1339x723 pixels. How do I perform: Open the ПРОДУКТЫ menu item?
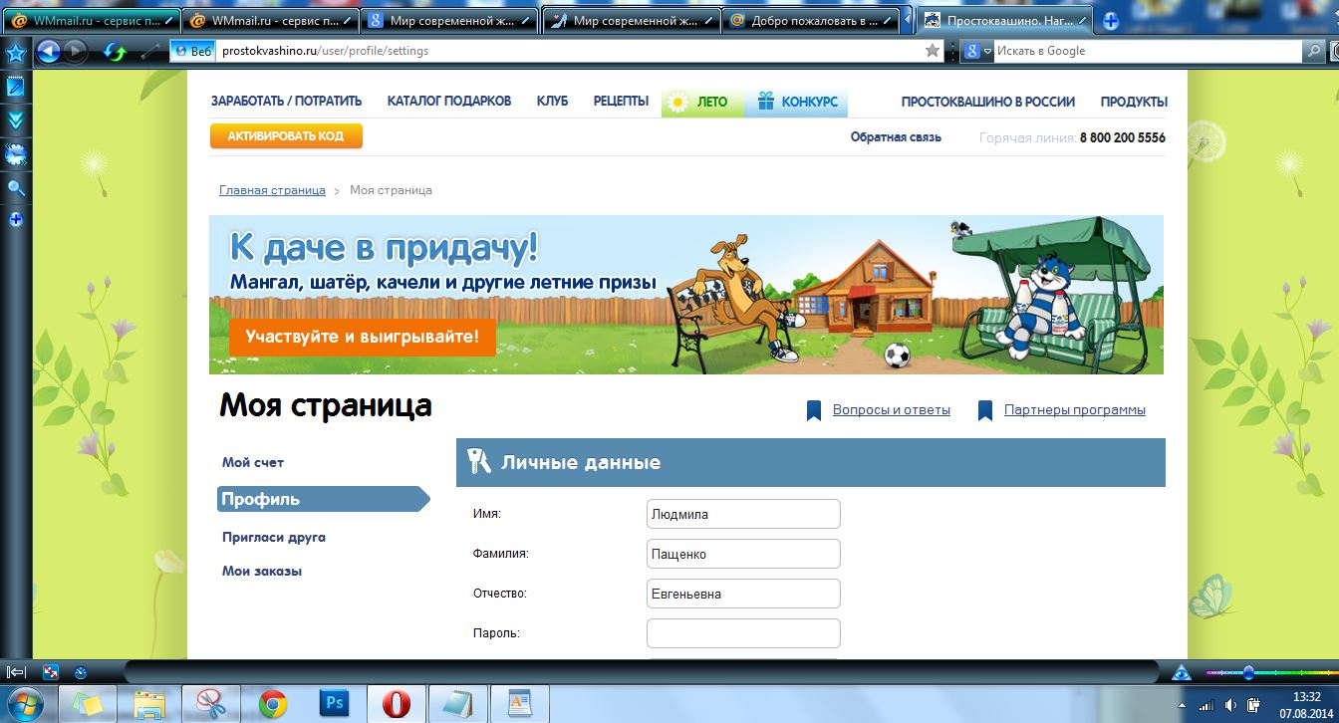(x=1134, y=102)
